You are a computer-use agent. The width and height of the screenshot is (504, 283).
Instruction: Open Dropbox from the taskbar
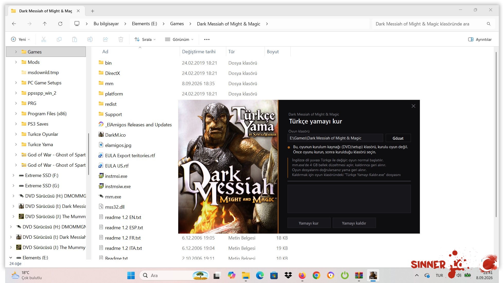click(x=288, y=276)
